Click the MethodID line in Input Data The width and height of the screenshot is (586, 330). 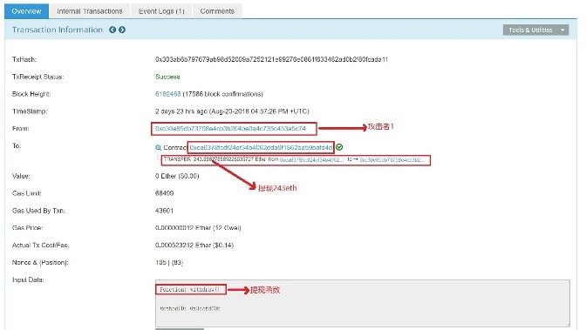tap(190, 309)
